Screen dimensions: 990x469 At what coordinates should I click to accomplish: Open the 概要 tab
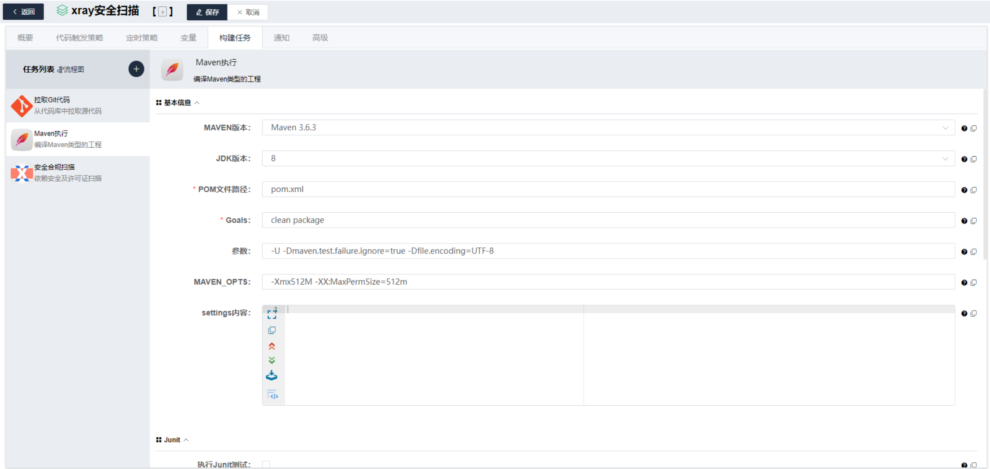pos(25,38)
